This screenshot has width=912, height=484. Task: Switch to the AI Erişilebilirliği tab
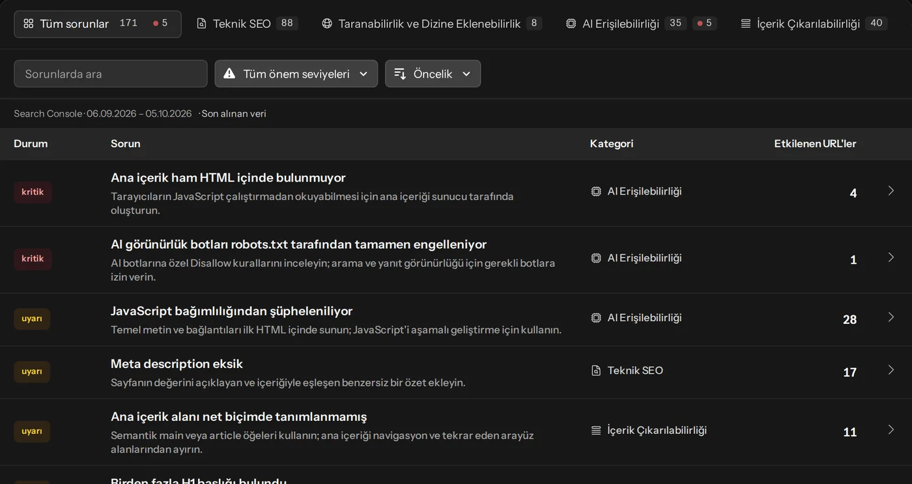click(642, 23)
